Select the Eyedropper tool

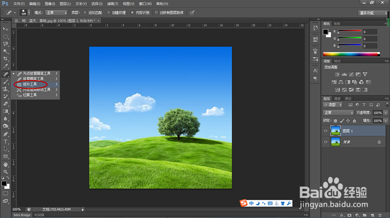5,66
